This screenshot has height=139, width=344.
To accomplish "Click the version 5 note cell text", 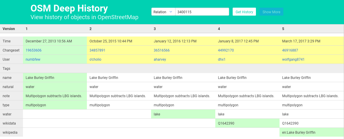I will point(310,96).
